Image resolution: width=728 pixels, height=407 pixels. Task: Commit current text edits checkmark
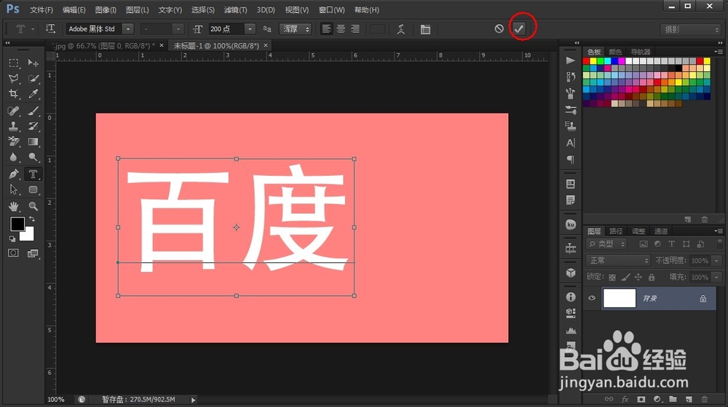(x=518, y=29)
